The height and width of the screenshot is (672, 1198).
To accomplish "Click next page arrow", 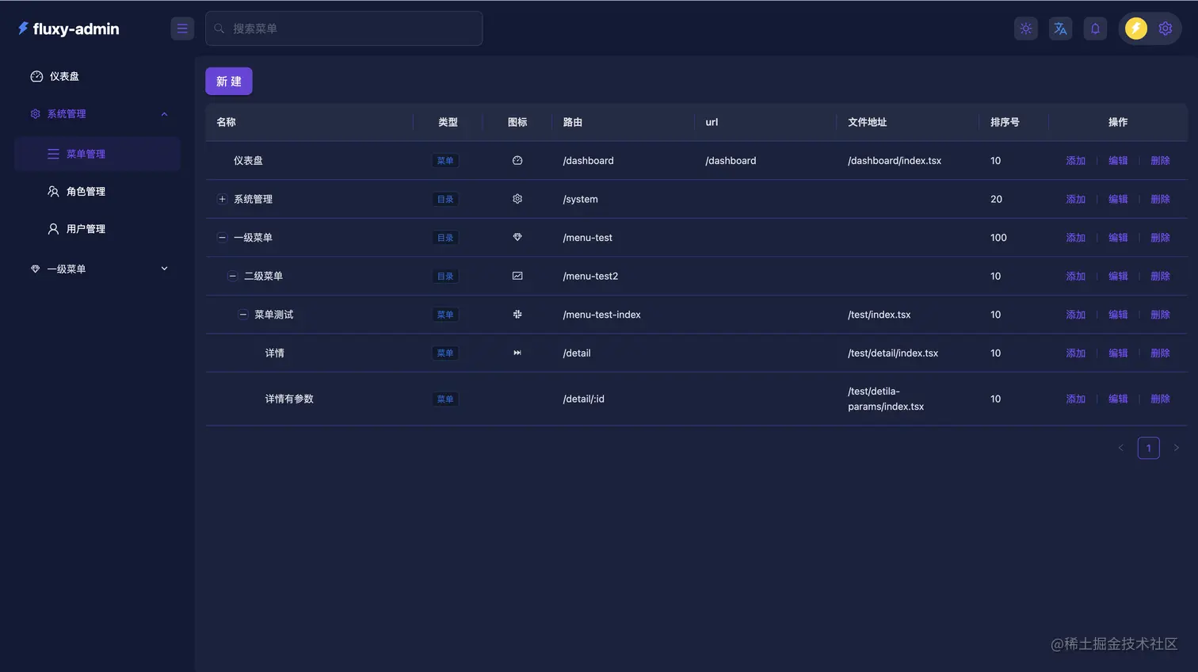I will 1176,448.
